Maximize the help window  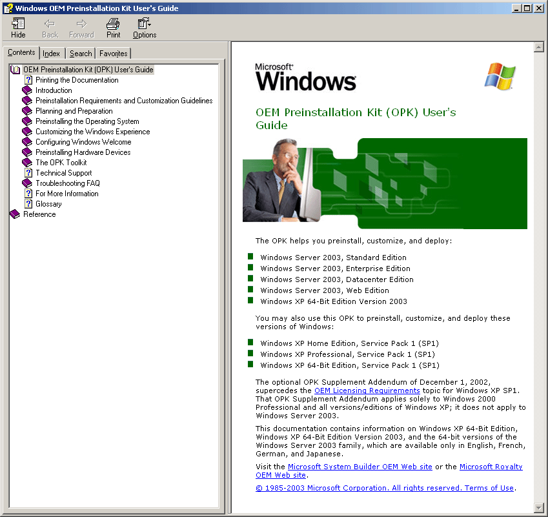point(527,8)
